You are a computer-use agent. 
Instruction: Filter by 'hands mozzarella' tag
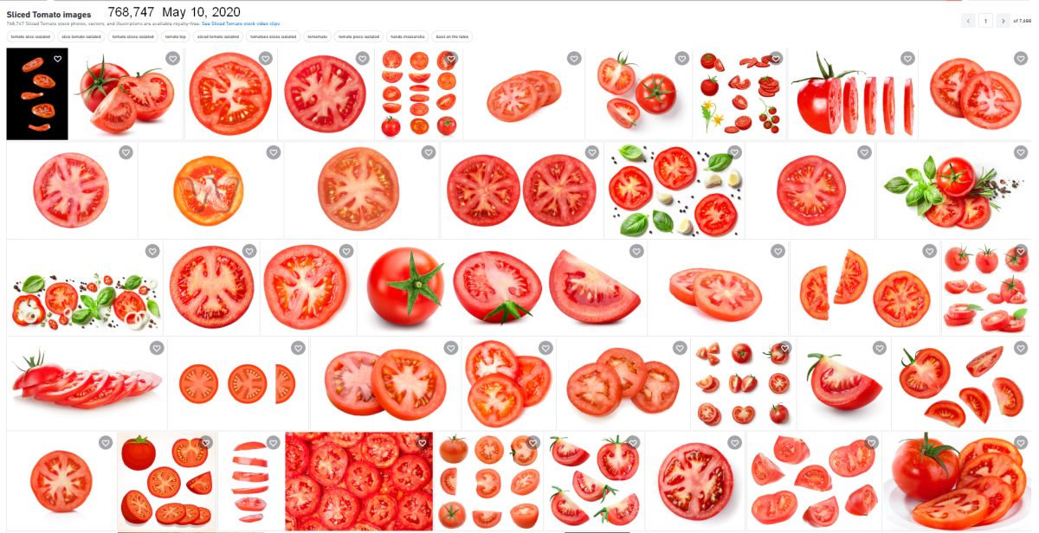(x=407, y=37)
